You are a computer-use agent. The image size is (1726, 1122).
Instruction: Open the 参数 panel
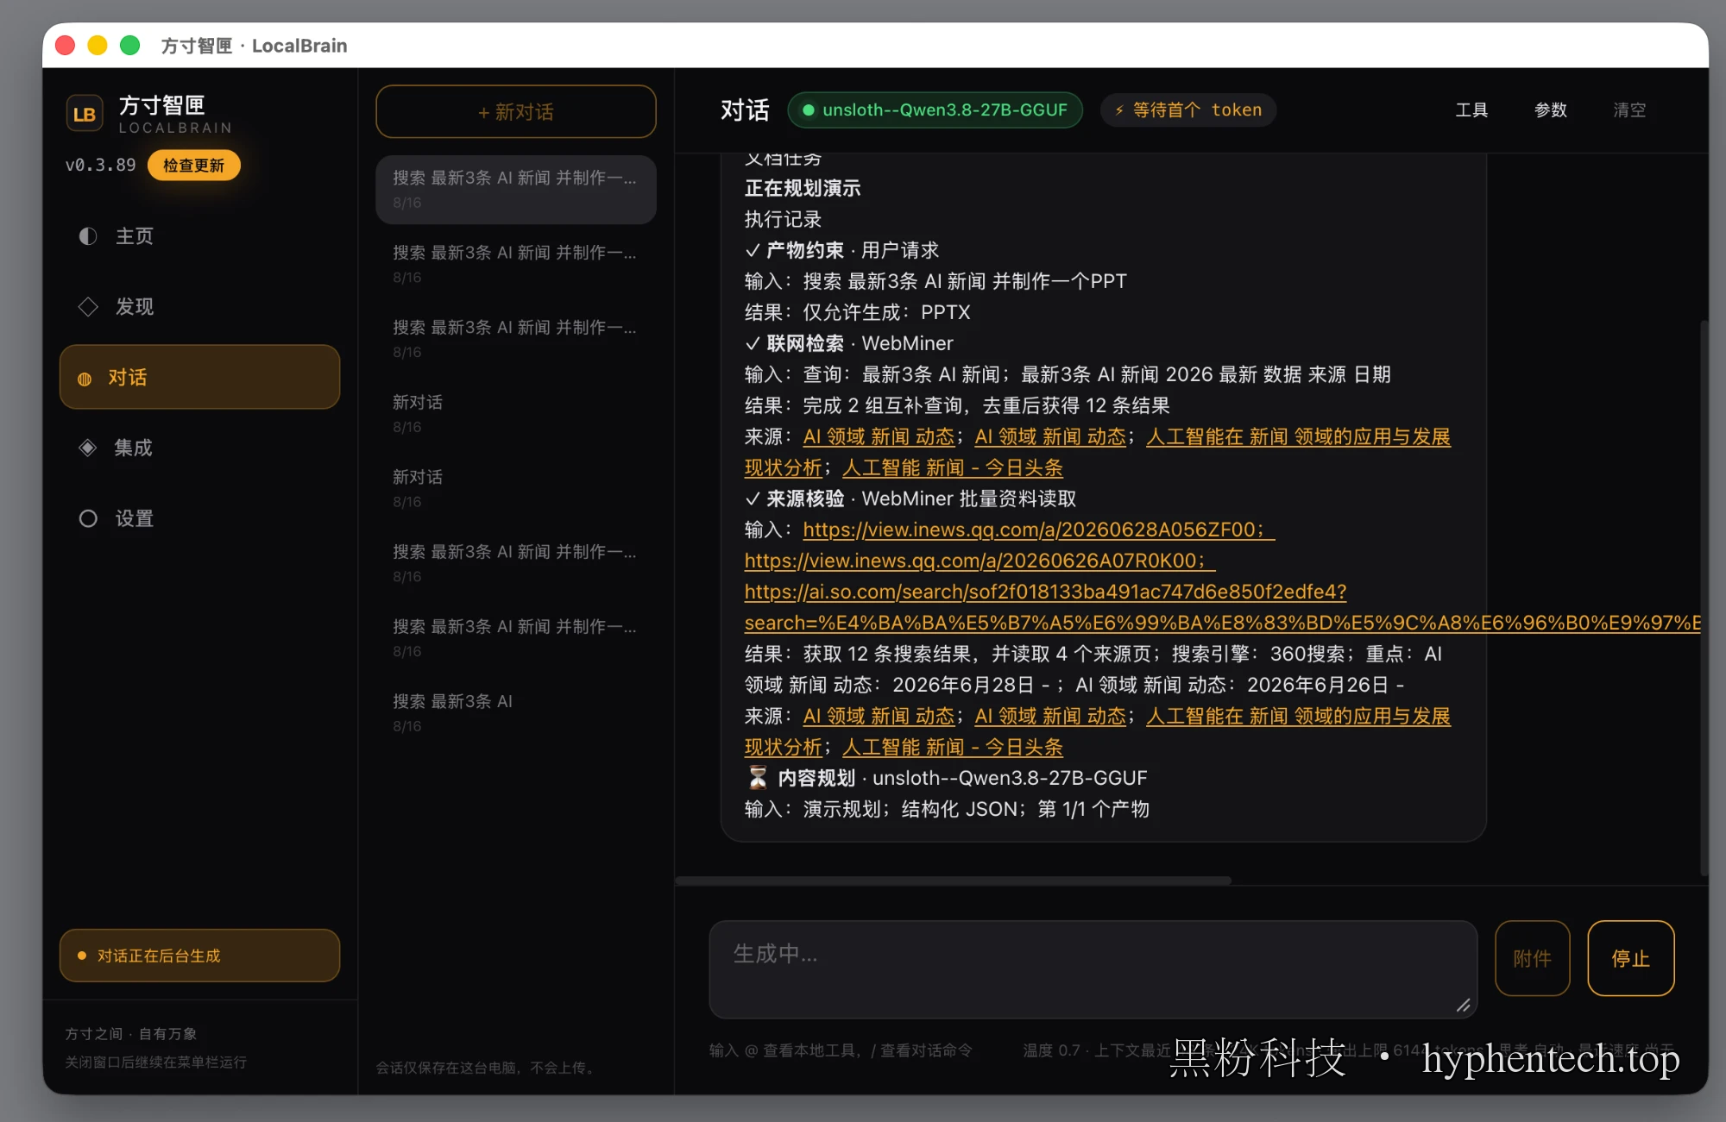(x=1551, y=110)
